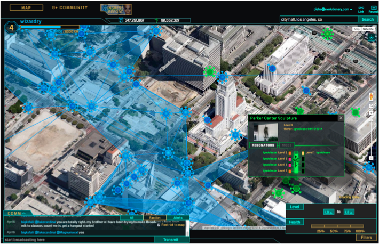Open the Recruit icon
The height and width of the screenshot is (244, 379).
(374, 8)
